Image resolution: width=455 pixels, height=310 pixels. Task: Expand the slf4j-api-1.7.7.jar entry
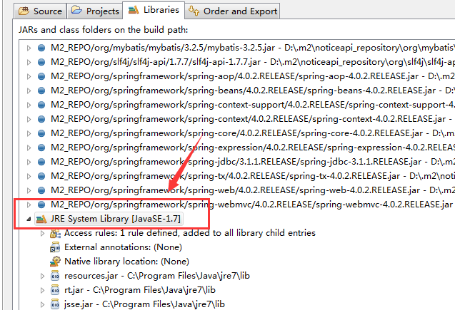tap(29, 62)
